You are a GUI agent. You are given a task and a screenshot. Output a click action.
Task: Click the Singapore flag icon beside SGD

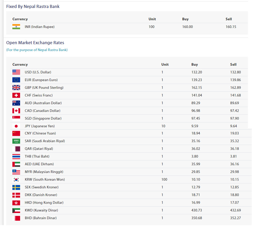(16, 119)
